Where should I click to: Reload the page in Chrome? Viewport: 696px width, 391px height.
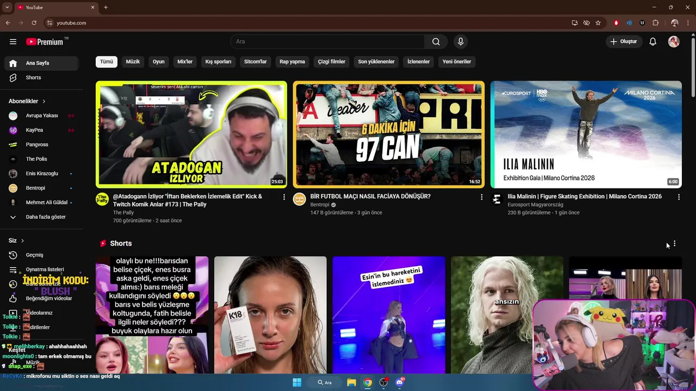(x=34, y=23)
